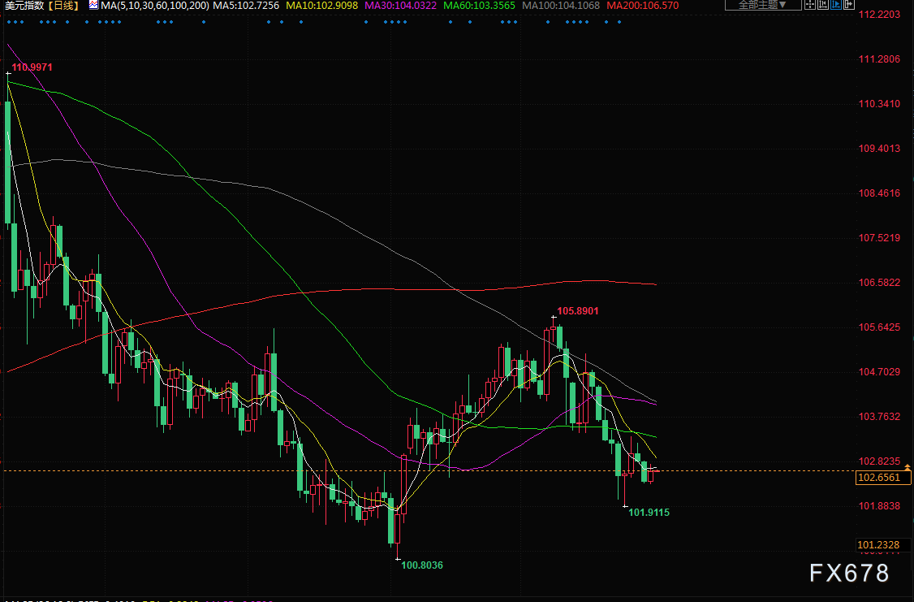
Task: Click the green MA60:103.3565 value
Action: tap(479, 6)
